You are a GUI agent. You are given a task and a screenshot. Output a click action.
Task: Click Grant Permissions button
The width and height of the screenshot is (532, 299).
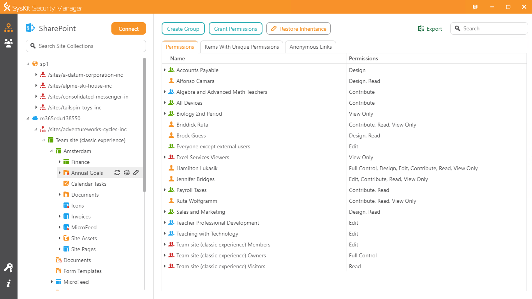pos(236,29)
